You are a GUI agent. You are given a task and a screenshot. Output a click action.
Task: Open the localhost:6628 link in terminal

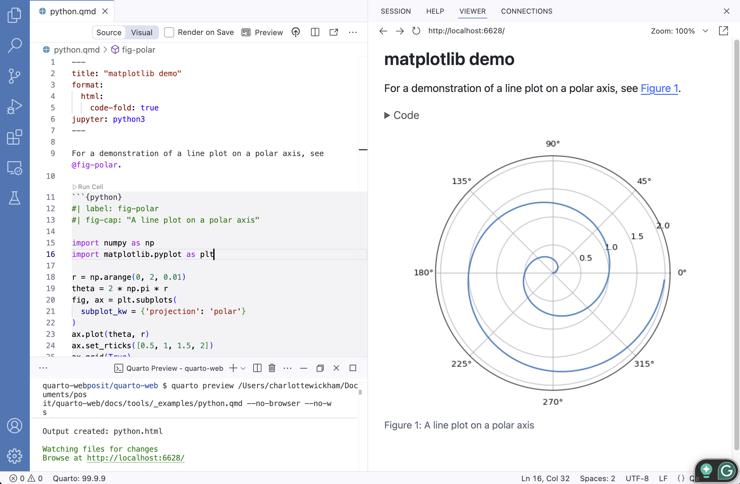click(135, 458)
